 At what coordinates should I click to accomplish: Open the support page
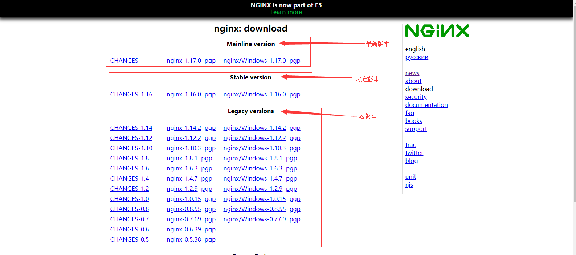[x=416, y=129]
